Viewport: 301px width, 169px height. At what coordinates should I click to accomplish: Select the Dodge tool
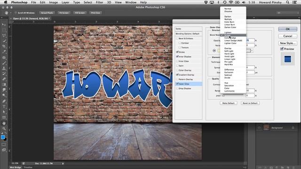pos(4,95)
